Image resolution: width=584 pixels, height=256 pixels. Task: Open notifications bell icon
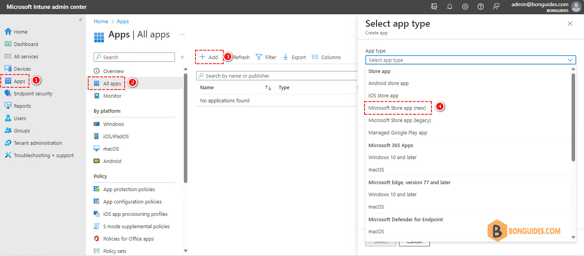[450, 7]
